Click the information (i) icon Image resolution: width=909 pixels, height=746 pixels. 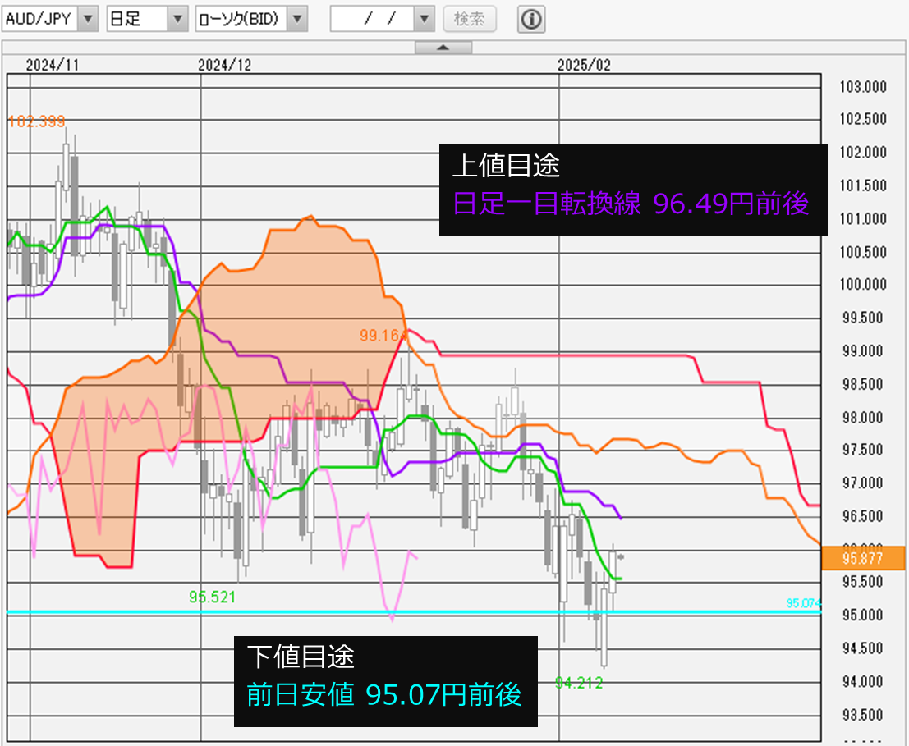pyautogui.click(x=531, y=19)
